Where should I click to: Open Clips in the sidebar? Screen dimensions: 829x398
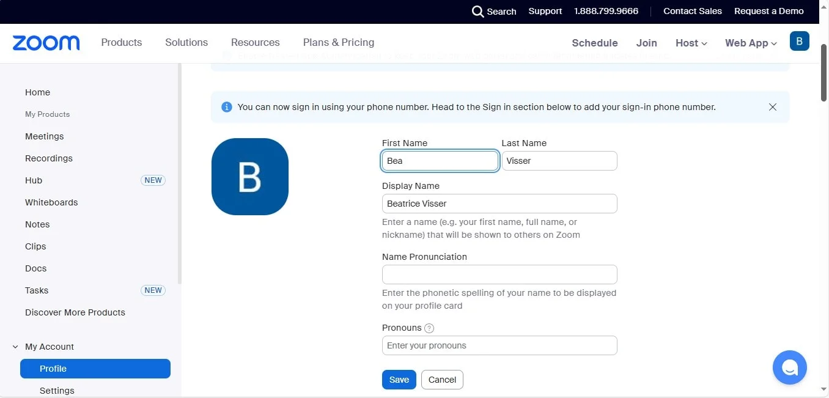[35, 246]
